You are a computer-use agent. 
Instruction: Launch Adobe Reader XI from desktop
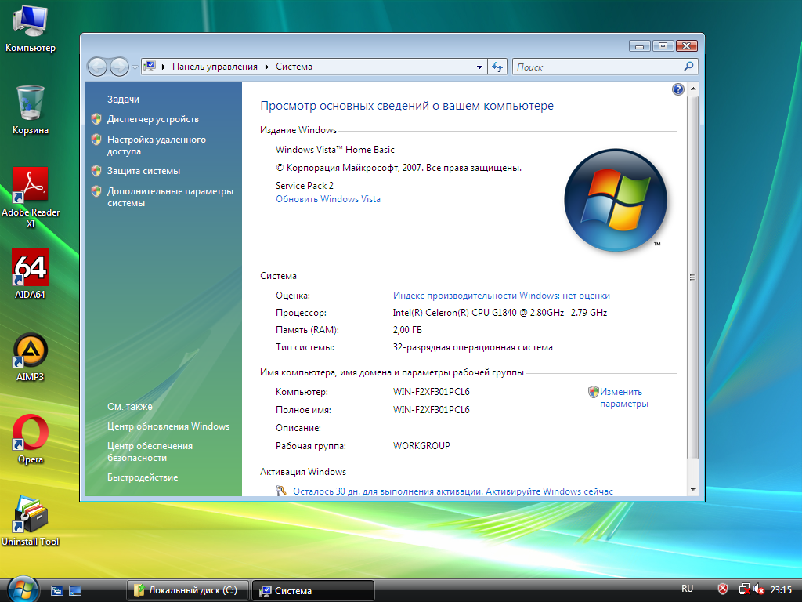[x=31, y=187]
